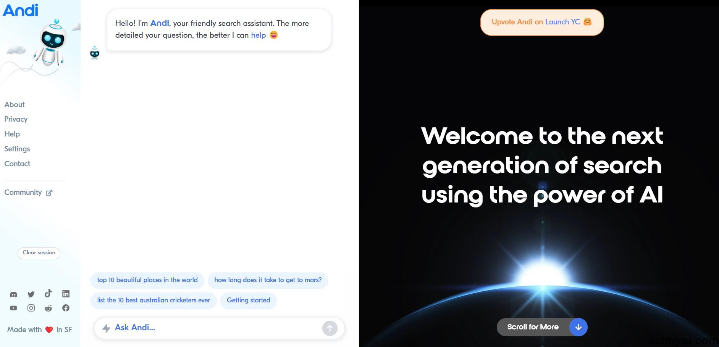
Task: Click the small robot avatar beside the greeting
Action: (x=95, y=53)
